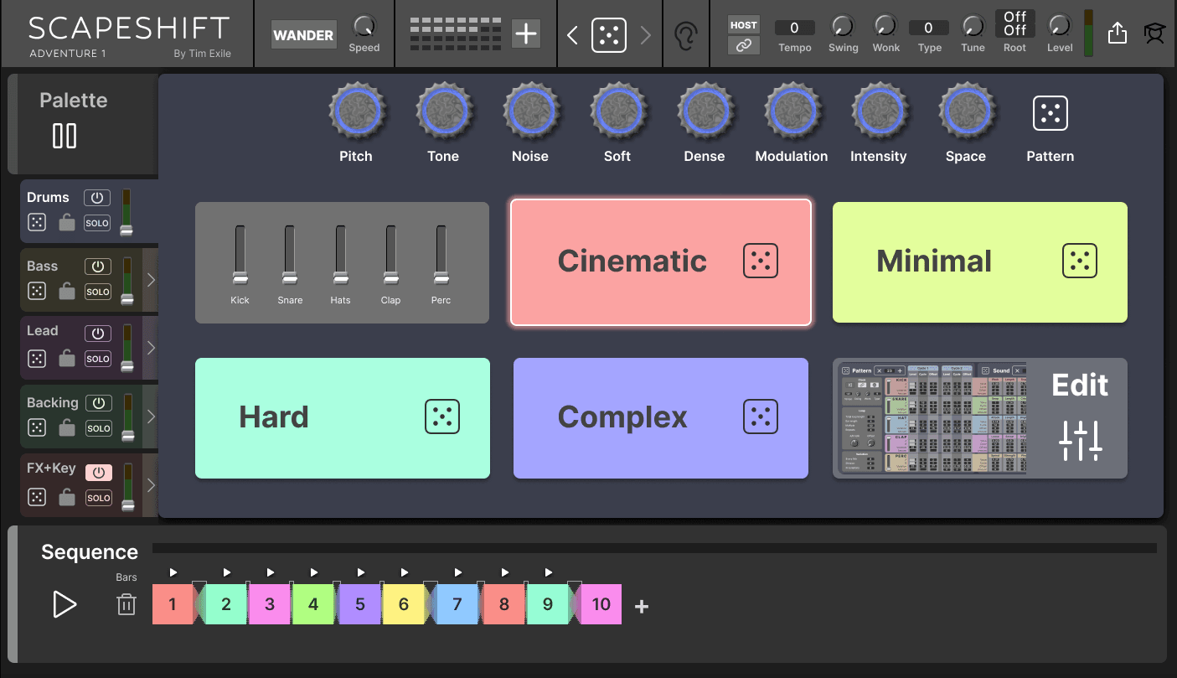Roll the Hard style dice
Screen dimensions: 1177x678
[x=442, y=417]
